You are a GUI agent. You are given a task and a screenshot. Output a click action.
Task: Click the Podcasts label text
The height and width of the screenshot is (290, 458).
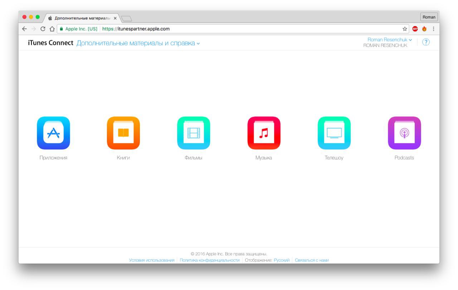[404, 158]
